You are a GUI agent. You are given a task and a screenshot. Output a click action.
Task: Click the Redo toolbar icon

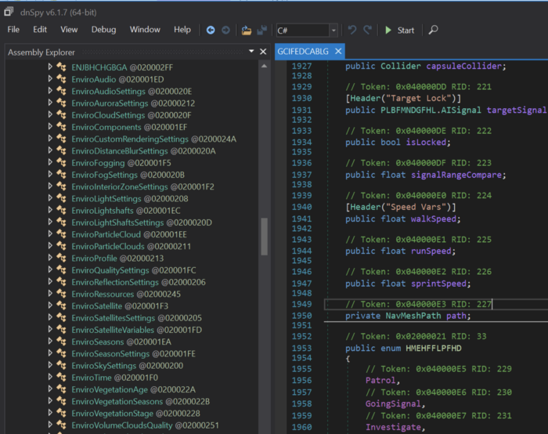(367, 30)
